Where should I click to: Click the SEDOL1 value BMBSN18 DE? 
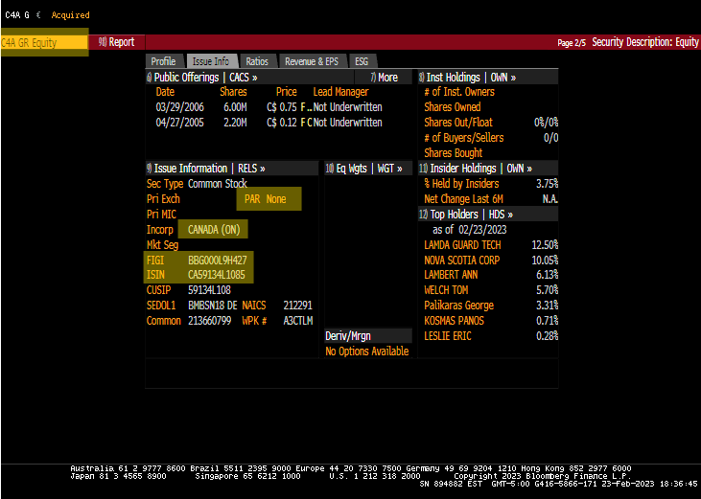click(x=213, y=306)
